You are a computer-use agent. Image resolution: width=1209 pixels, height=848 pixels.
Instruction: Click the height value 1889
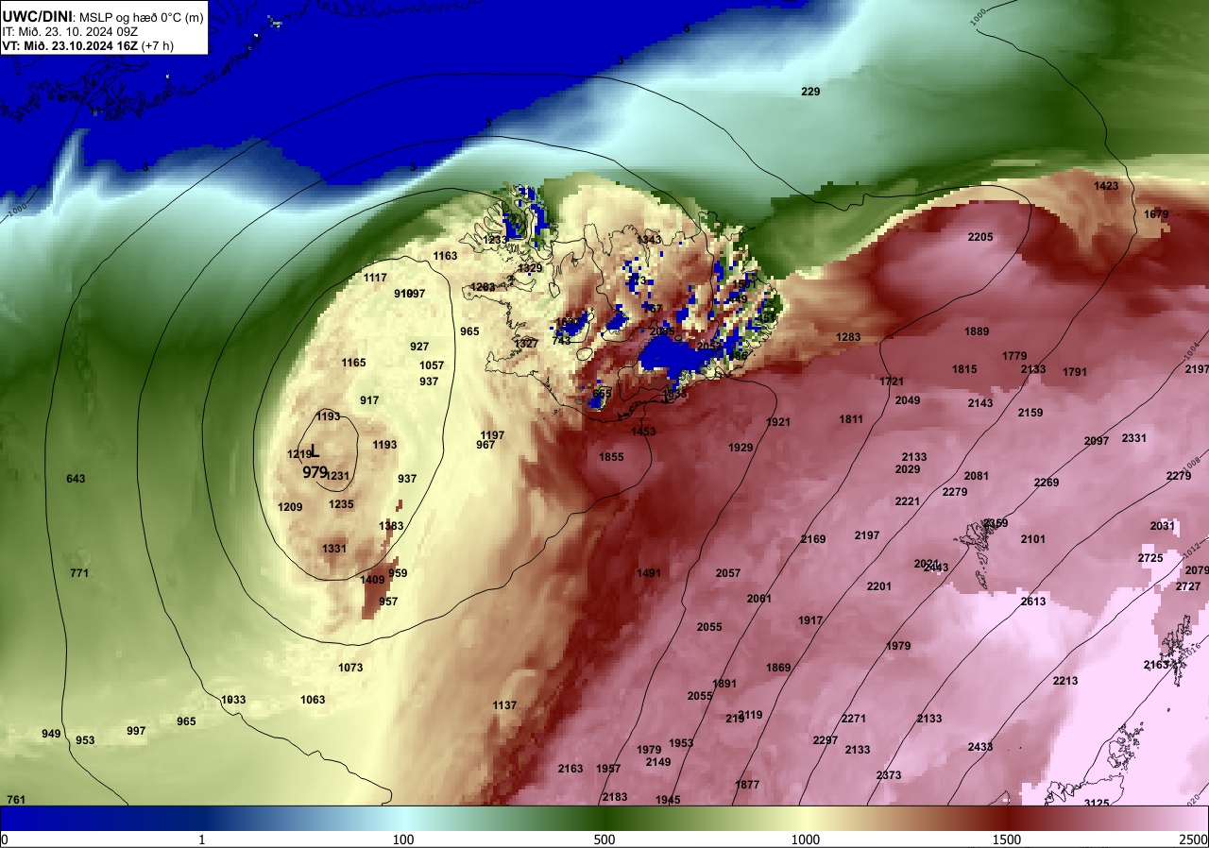click(x=977, y=331)
